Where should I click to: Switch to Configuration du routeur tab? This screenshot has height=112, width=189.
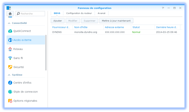coord(79,13)
